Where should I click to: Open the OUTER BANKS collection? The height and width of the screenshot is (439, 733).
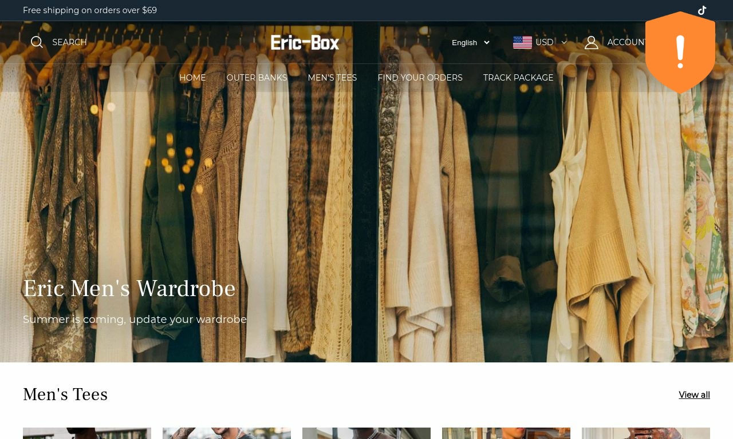(257, 78)
